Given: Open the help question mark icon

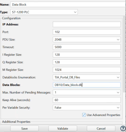Looking at the screenshot, I should (x=123, y=129).
